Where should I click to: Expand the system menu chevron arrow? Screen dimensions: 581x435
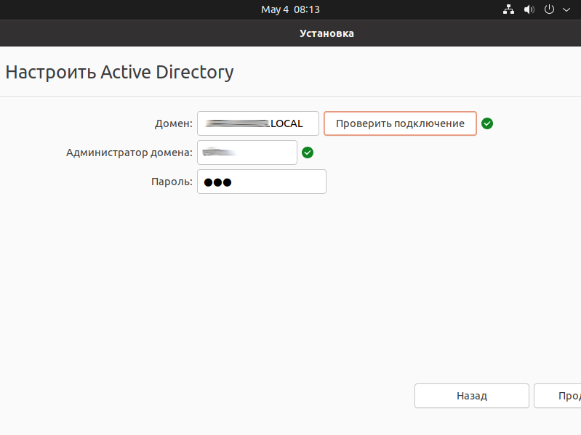pyautogui.click(x=566, y=9)
